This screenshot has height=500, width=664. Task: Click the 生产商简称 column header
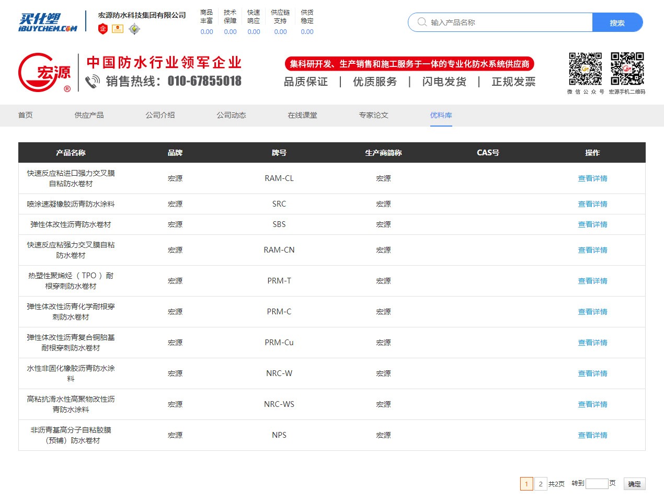coord(383,153)
